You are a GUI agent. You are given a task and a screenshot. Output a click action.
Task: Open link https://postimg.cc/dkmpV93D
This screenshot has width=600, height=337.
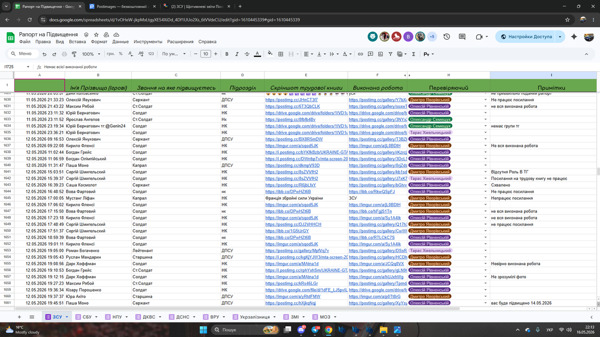(x=292, y=165)
